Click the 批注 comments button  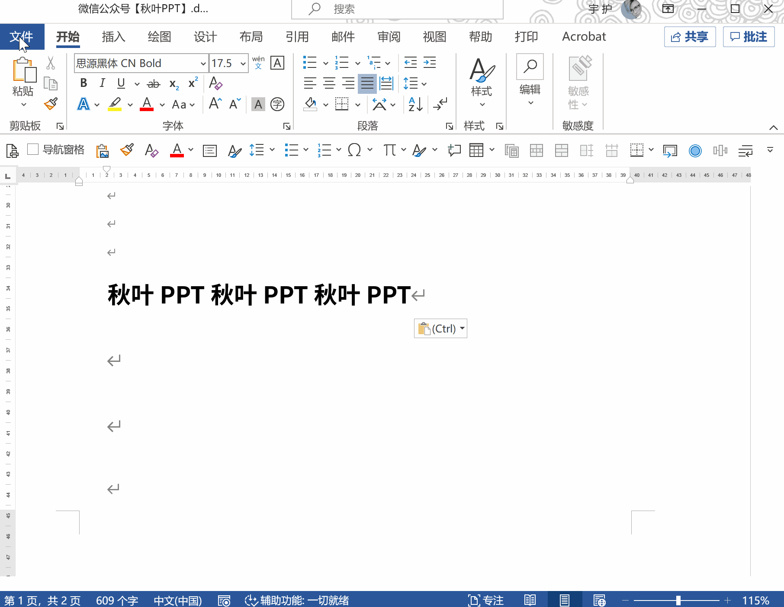tap(749, 37)
